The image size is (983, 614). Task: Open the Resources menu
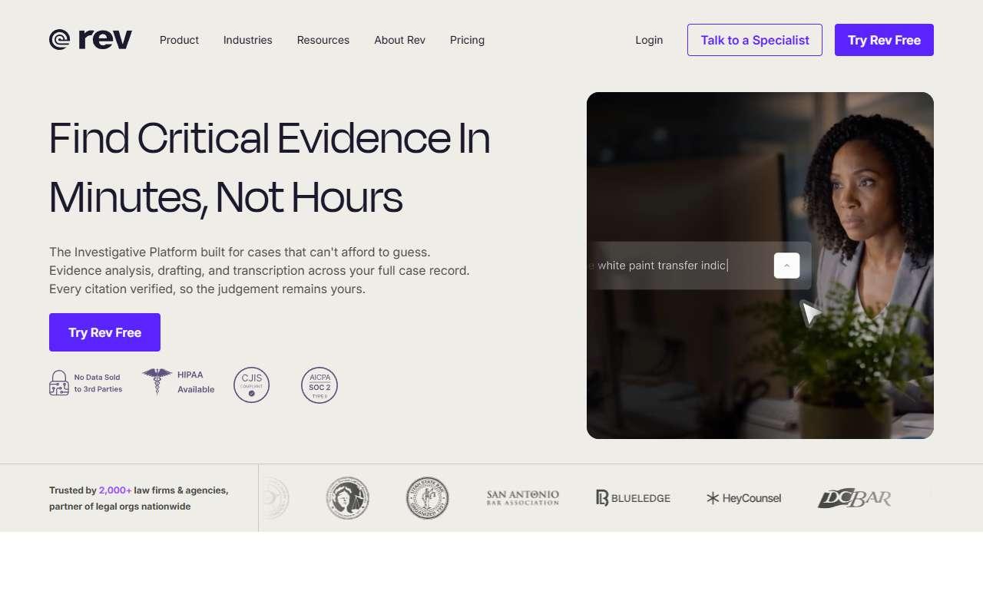tap(323, 40)
